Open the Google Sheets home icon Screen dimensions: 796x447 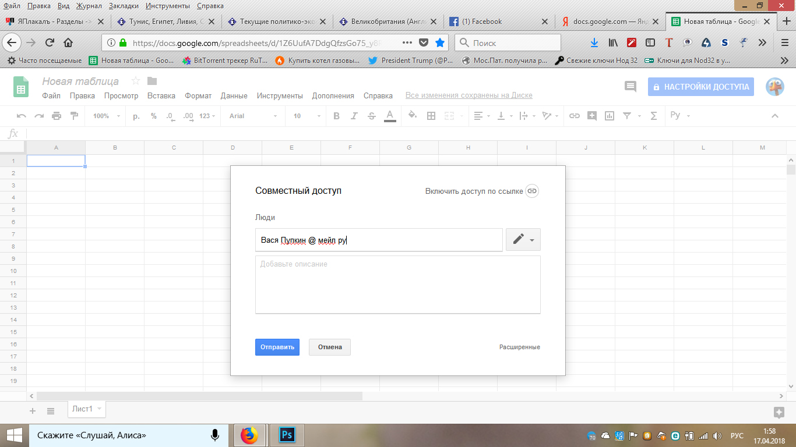pos(21,87)
